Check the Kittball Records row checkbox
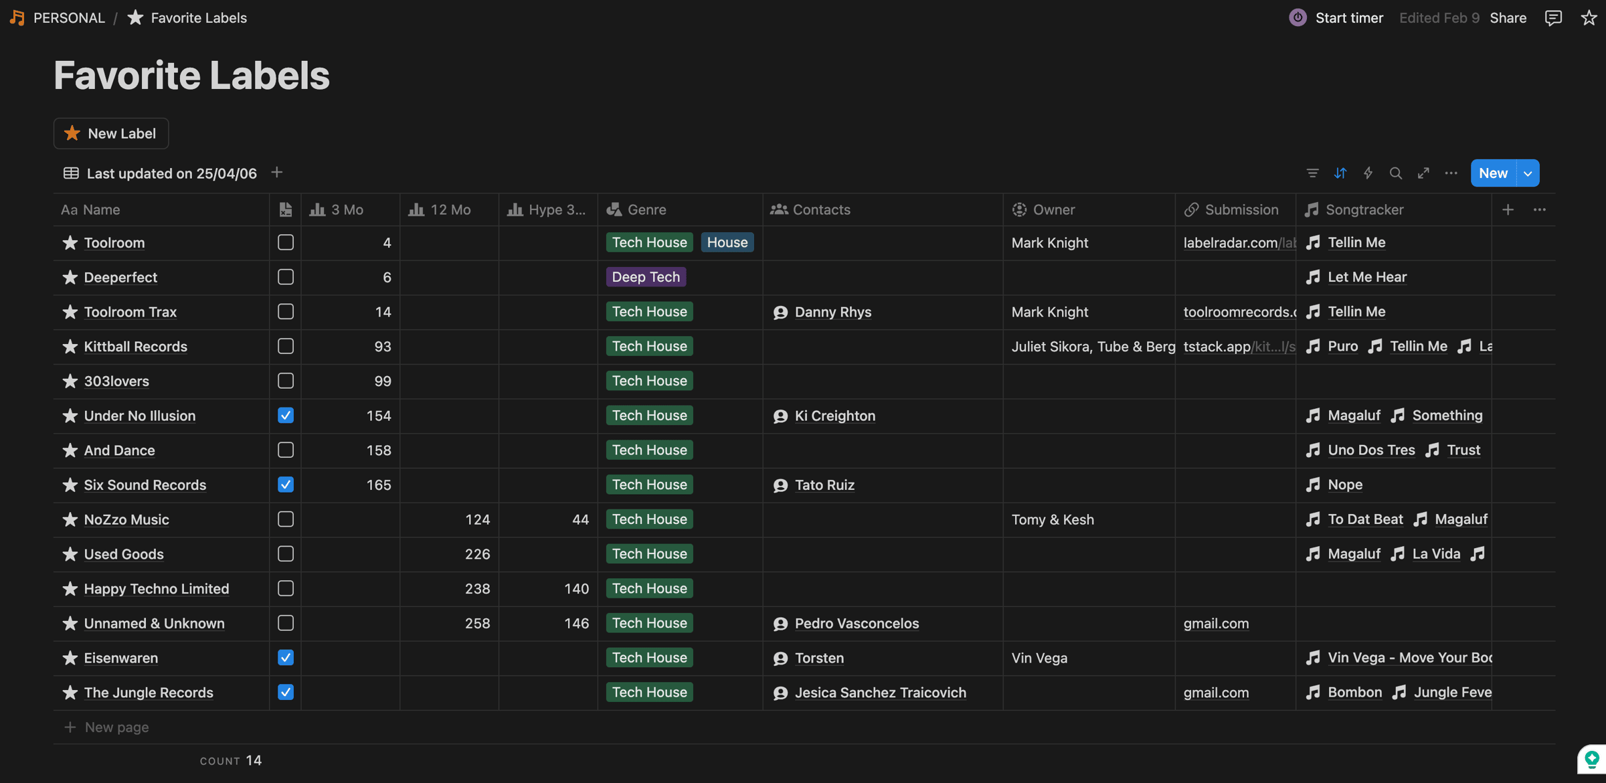Screen dimensions: 1606x783 [286, 347]
